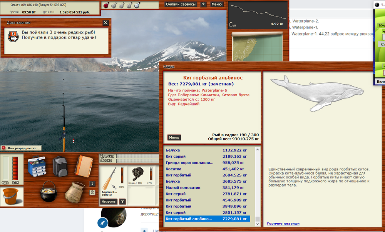Image resolution: width=385 pixels, height=232 pixels.
Task: Click the red potion flask
Action: click(x=107, y=5)
